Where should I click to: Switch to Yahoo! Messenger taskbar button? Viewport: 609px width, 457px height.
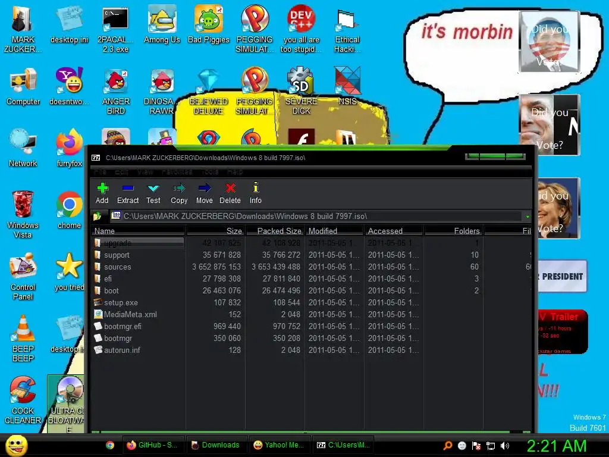click(280, 445)
